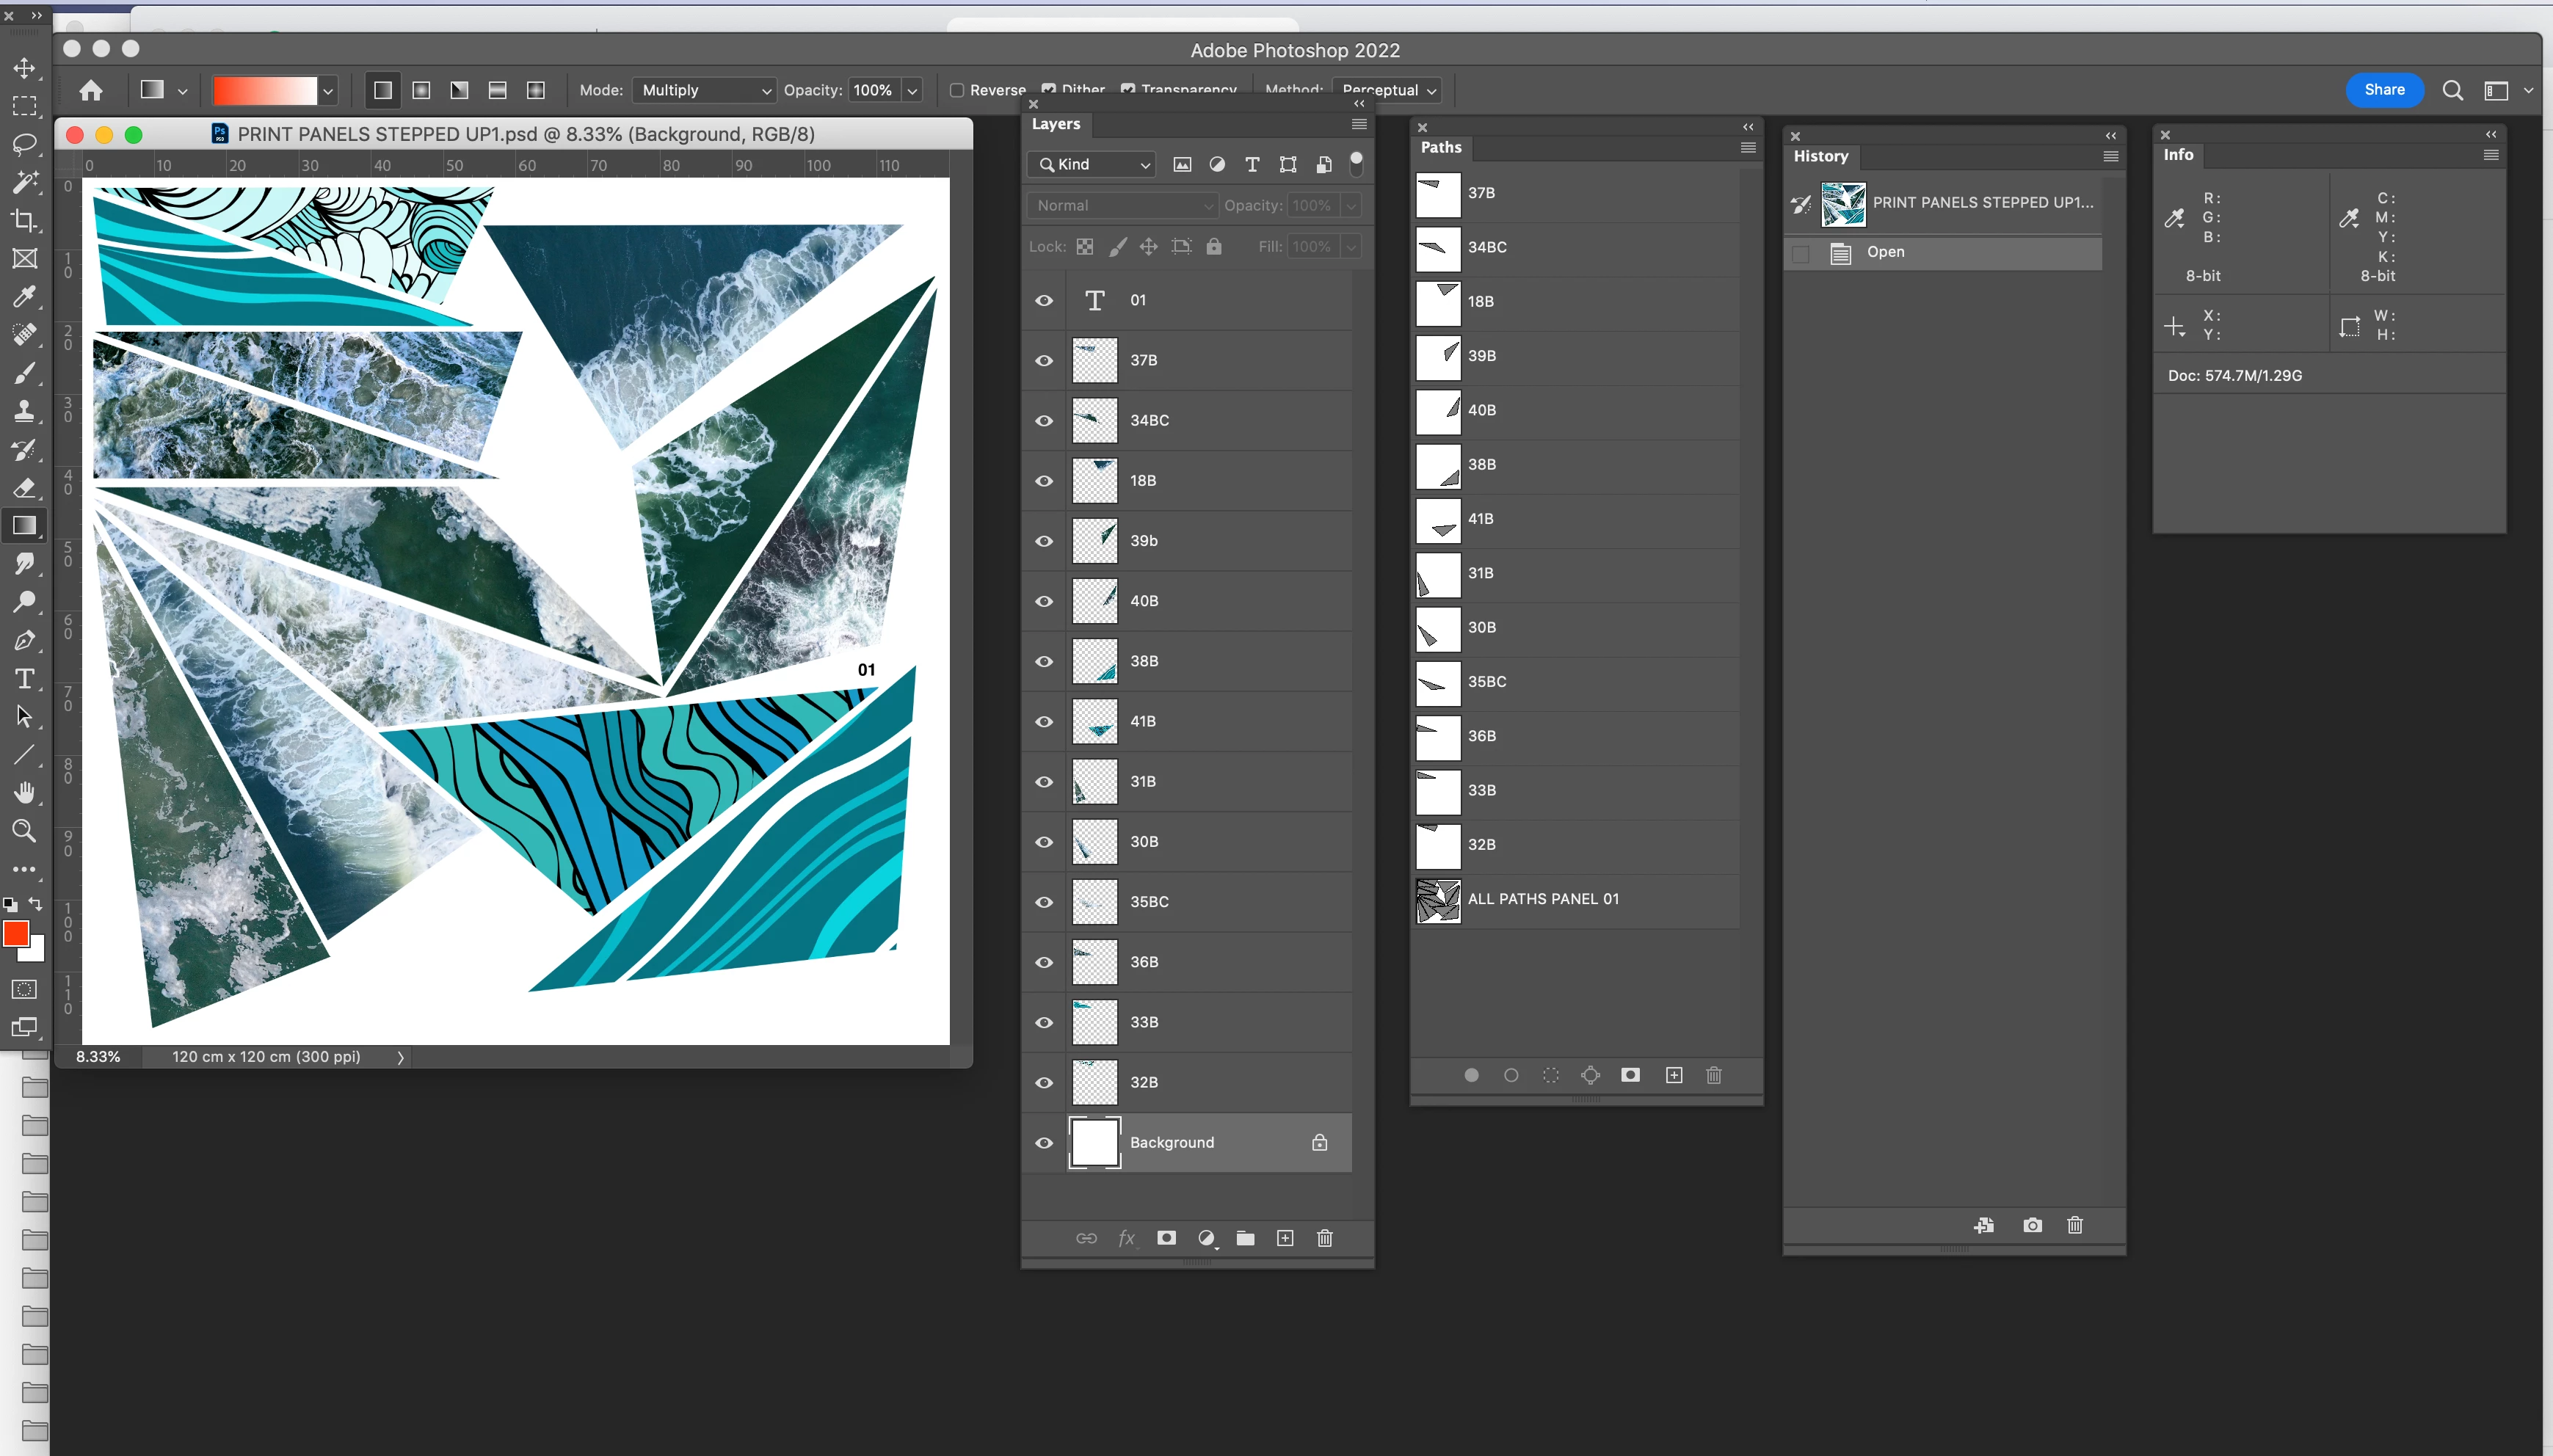Click the foreground red color swatch
The height and width of the screenshot is (1456, 2553).
pyautogui.click(x=15, y=934)
